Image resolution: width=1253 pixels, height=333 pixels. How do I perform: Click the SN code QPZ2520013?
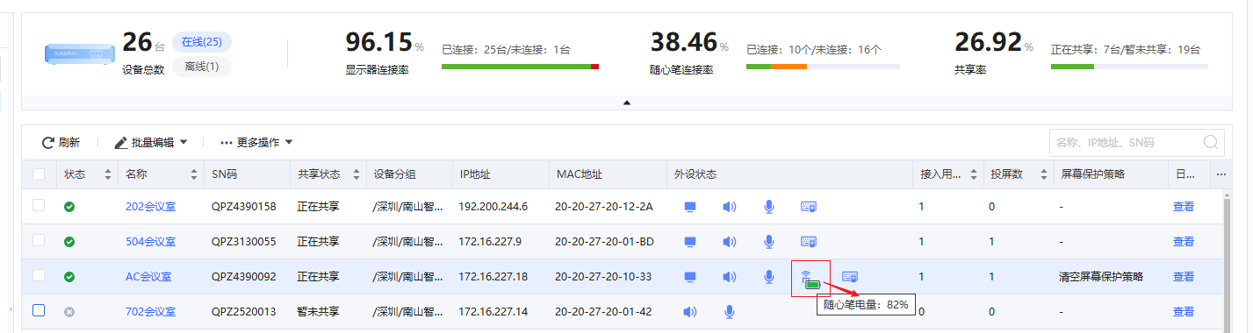[x=244, y=311]
